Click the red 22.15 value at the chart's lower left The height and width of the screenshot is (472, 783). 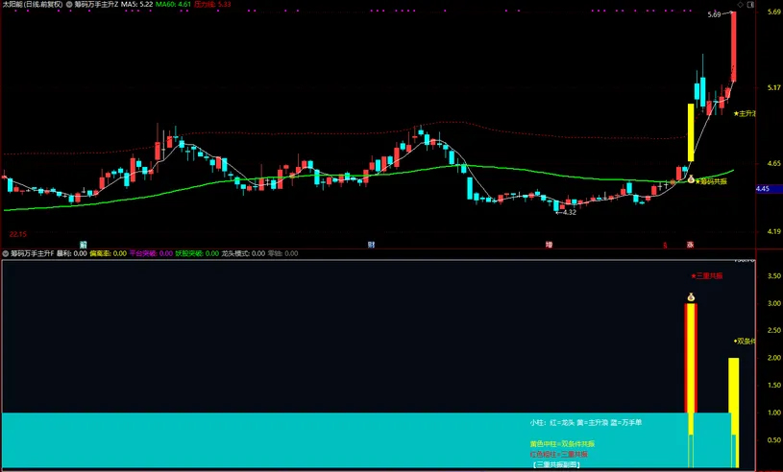point(17,234)
